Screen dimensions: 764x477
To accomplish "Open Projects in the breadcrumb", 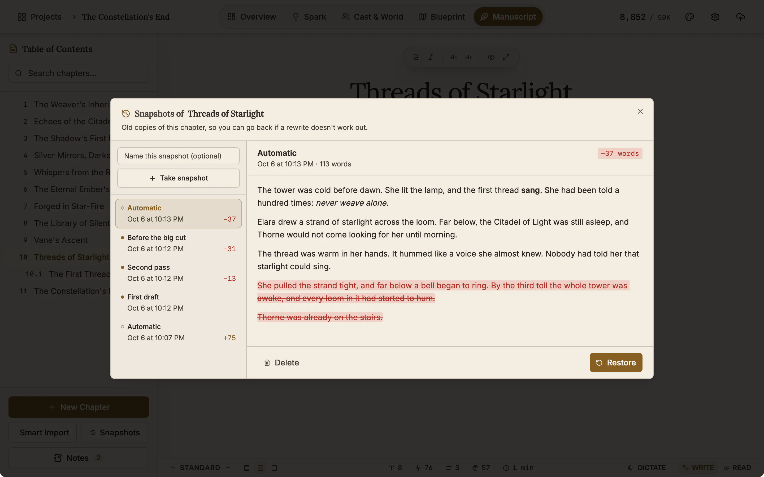I will pos(40,17).
